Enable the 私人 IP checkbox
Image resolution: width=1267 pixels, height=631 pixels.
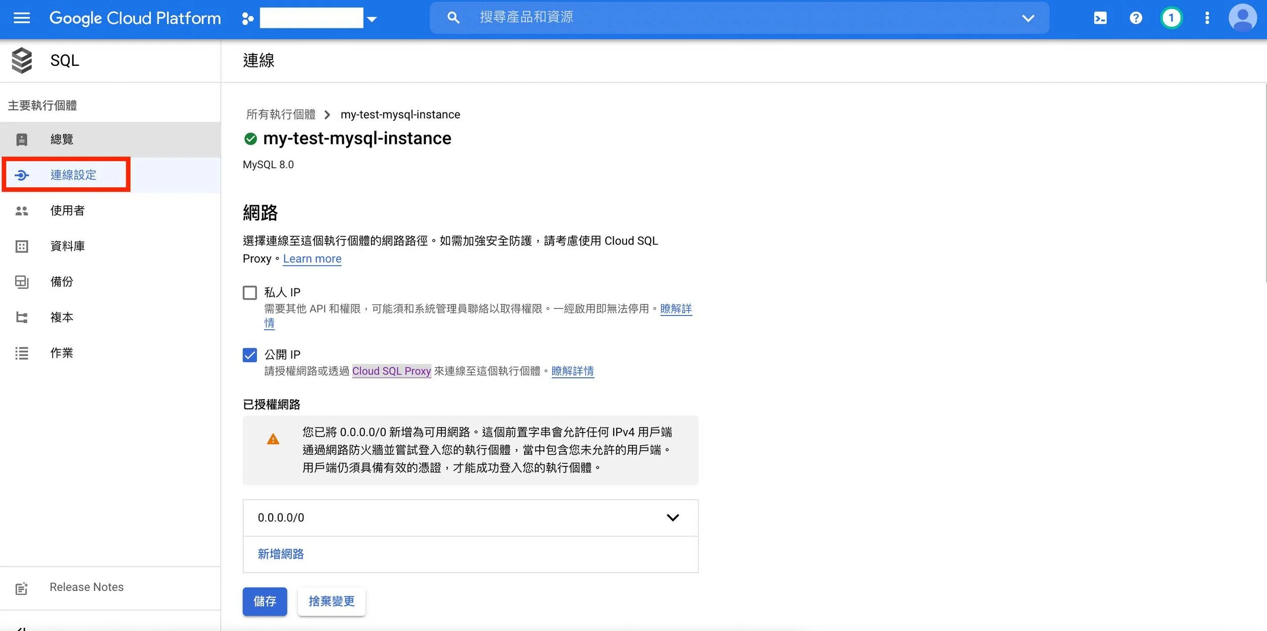coord(250,293)
